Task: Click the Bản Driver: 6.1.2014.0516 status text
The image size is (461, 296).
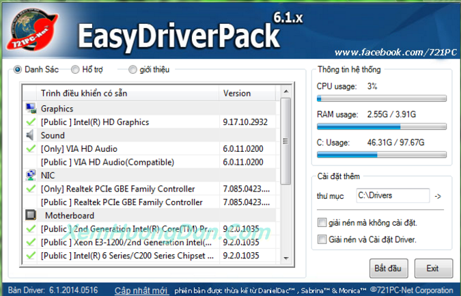Action: (x=53, y=291)
